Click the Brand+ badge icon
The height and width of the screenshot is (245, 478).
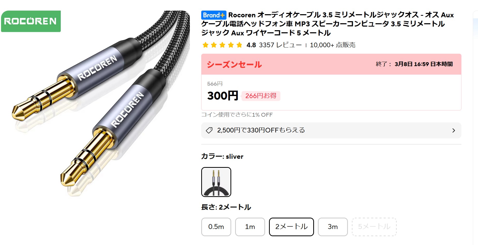tap(214, 15)
